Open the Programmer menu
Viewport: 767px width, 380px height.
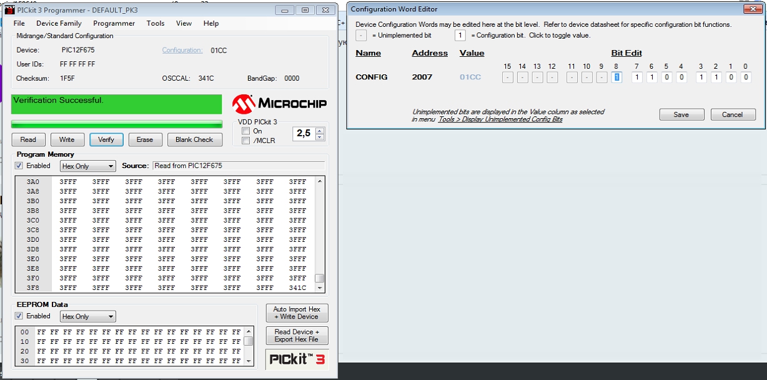[x=114, y=23]
